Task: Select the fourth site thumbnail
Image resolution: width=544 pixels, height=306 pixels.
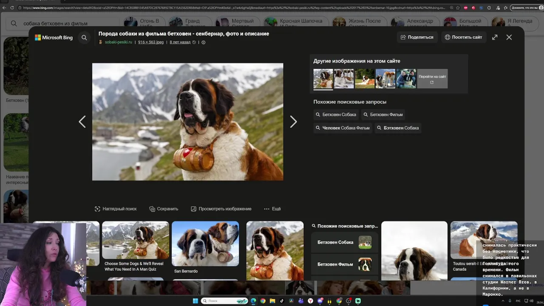Action: (385, 78)
